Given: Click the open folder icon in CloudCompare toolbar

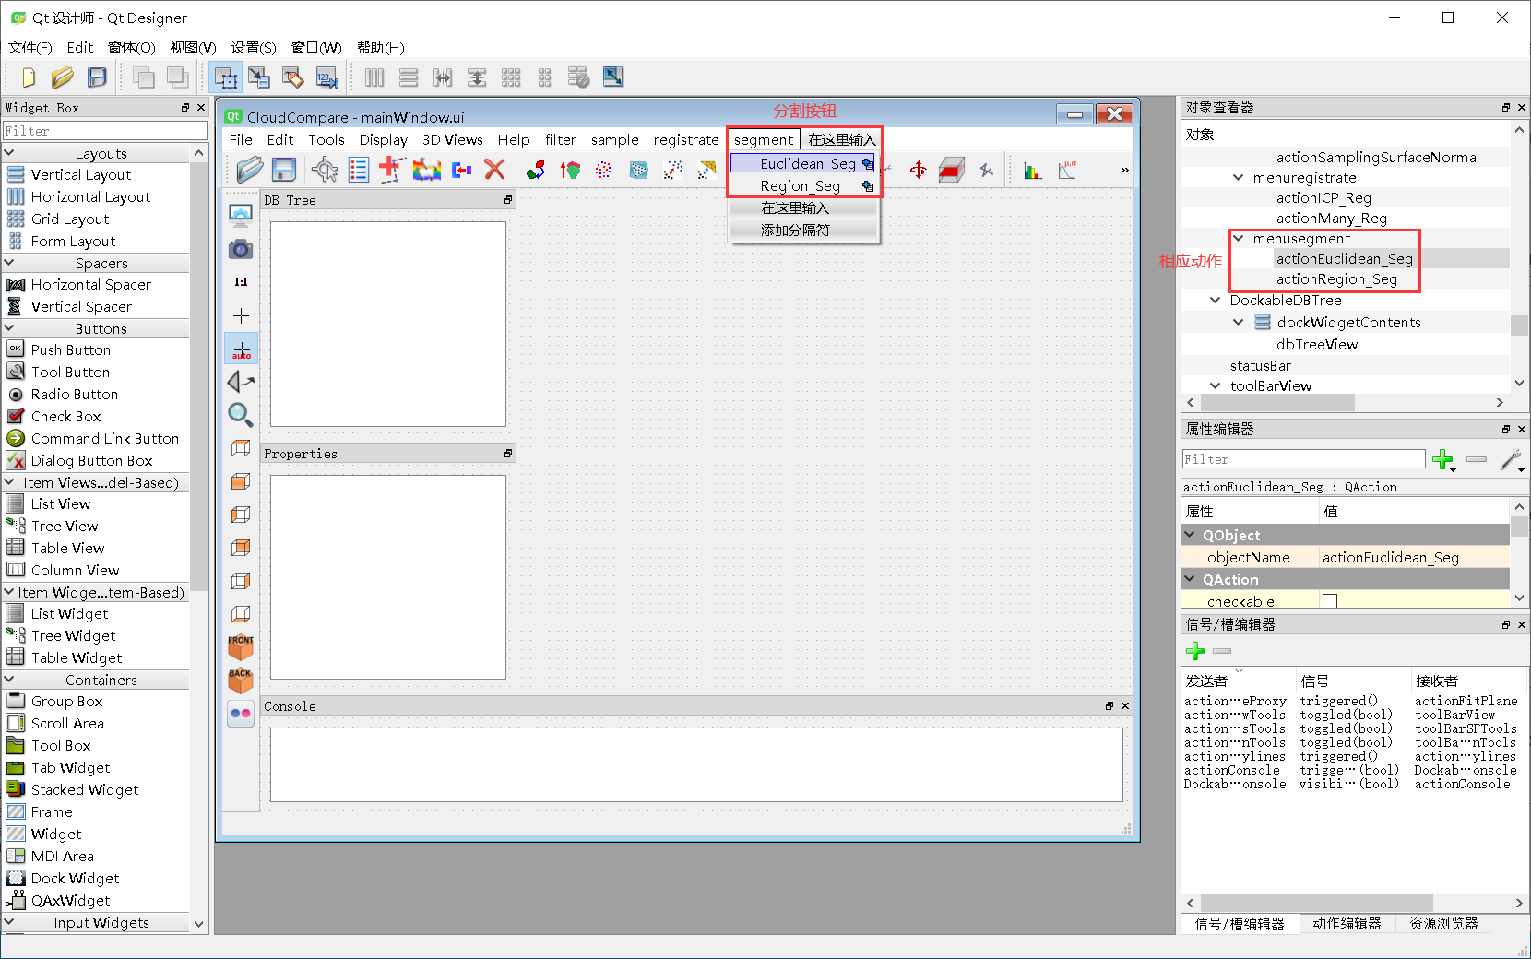Looking at the screenshot, I should tap(249, 170).
